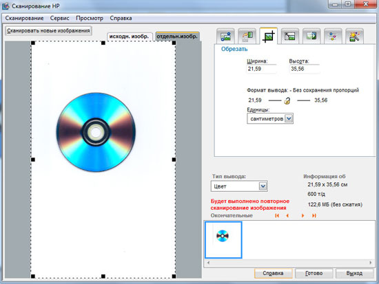Image resolution: width=379 pixels, height=284 pixels.
Task: Open the first image-selection tool tab
Action: (225, 36)
